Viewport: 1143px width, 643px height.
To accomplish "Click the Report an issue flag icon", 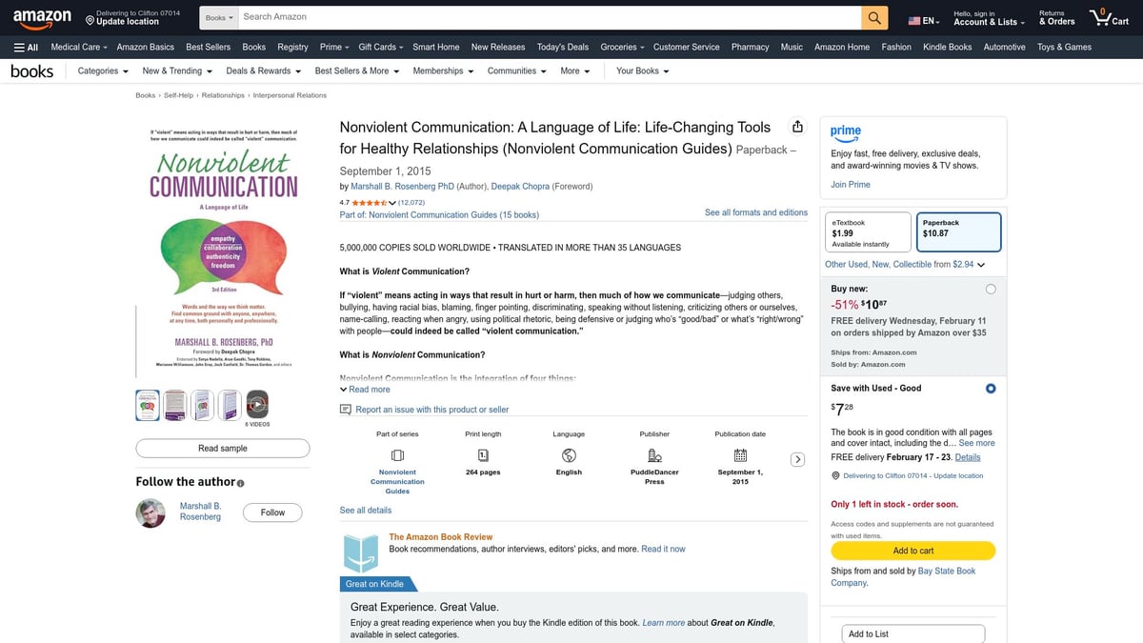I will click(x=344, y=408).
